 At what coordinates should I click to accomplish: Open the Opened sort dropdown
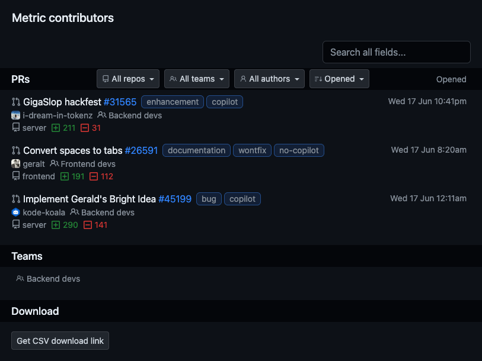(x=339, y=79)
